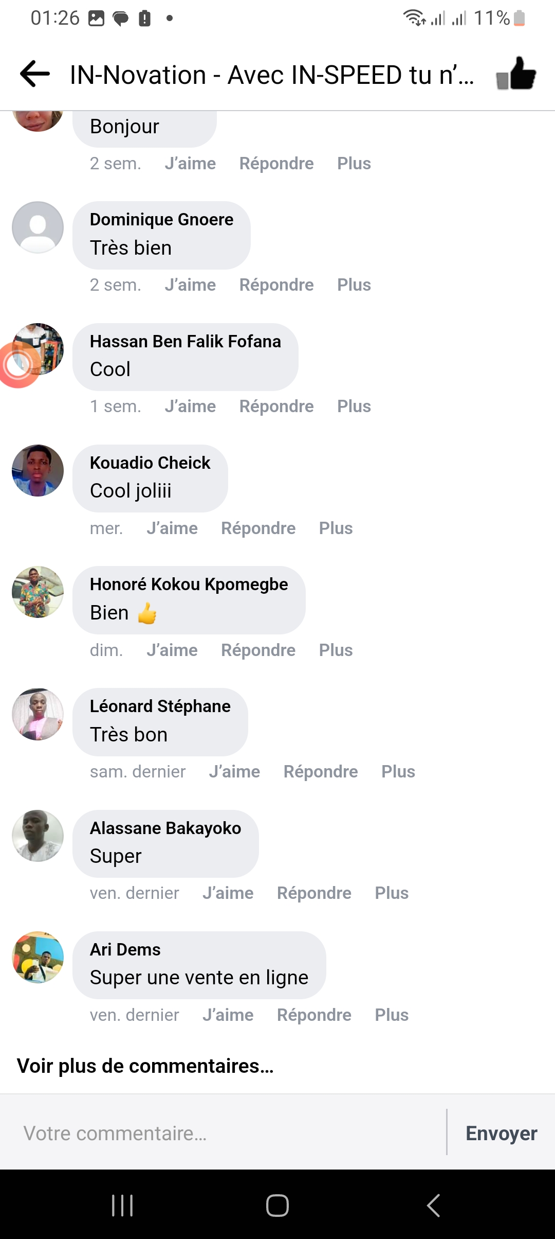This screenshot has height=1239, width=555.
Task: Tap the thumbs-up like icon in header
Action: click(516, 74)
